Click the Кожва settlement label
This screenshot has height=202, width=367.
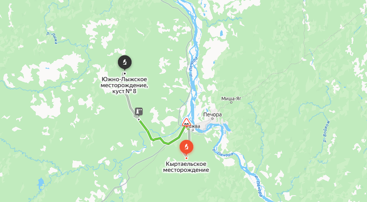195,126
